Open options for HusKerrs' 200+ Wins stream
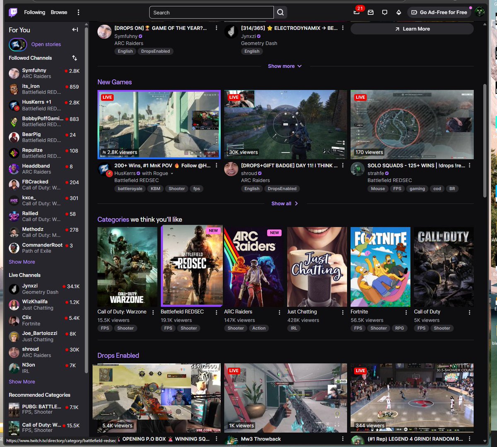 click(216, 165)
